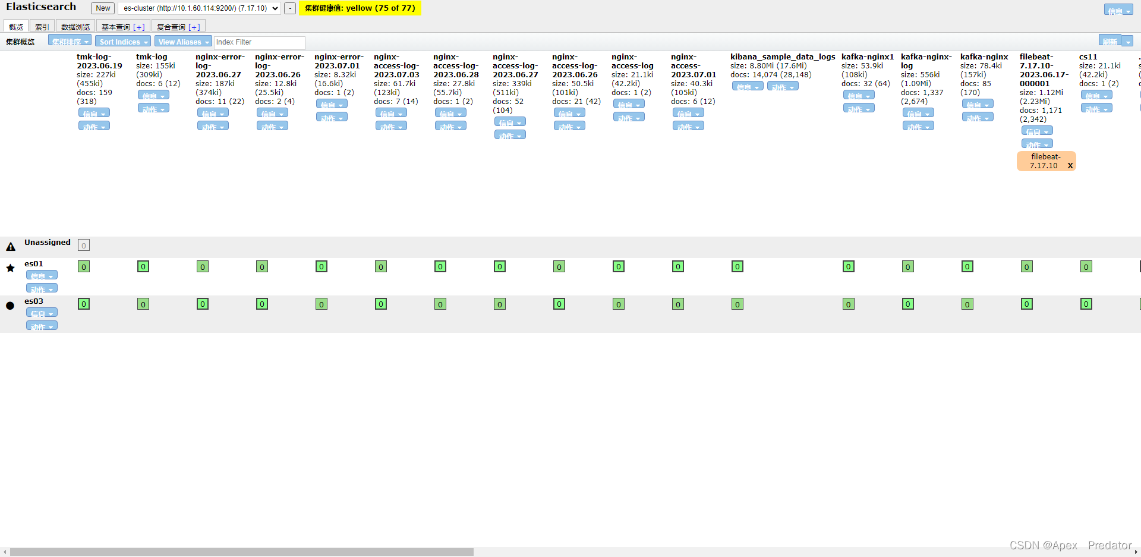The image size is (1141, 557).
Task: Click es01 shard 0 of kafka-nginx1
Action: click(849, 266)
